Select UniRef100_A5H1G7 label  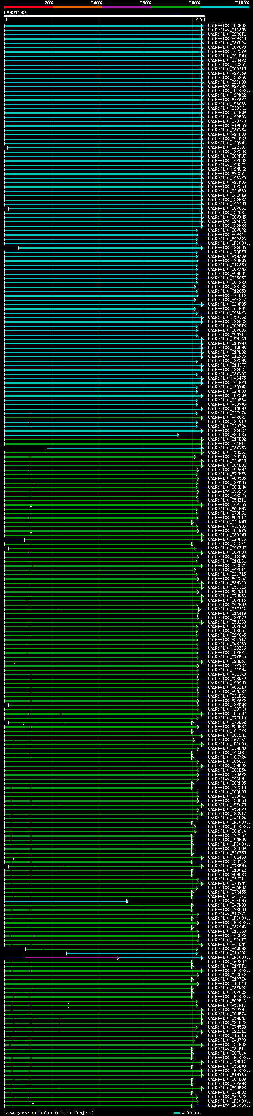coord(227,452)
